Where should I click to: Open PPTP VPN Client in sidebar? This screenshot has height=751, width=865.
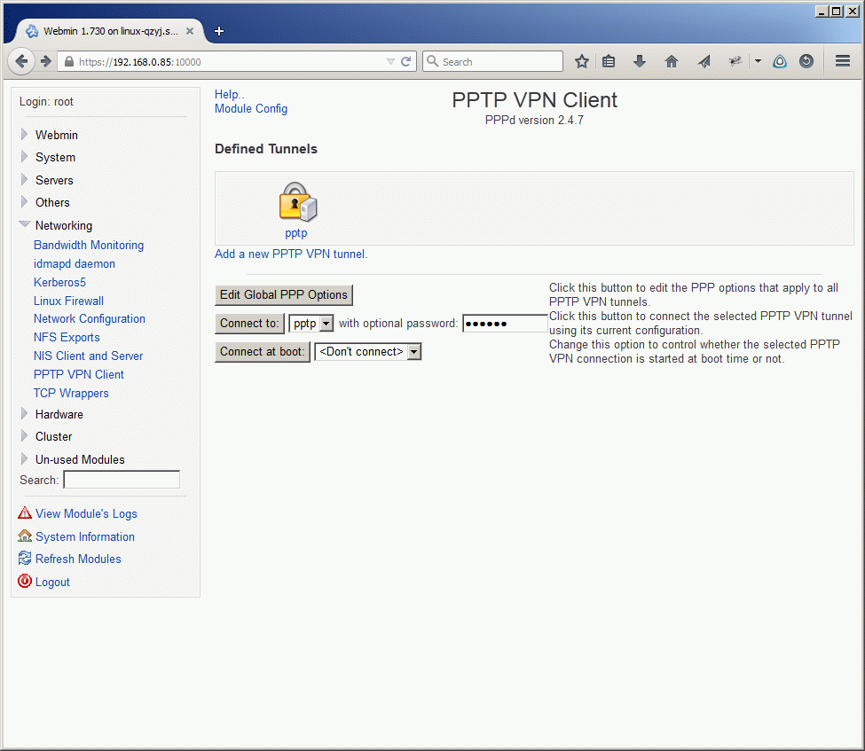point(79,375)
